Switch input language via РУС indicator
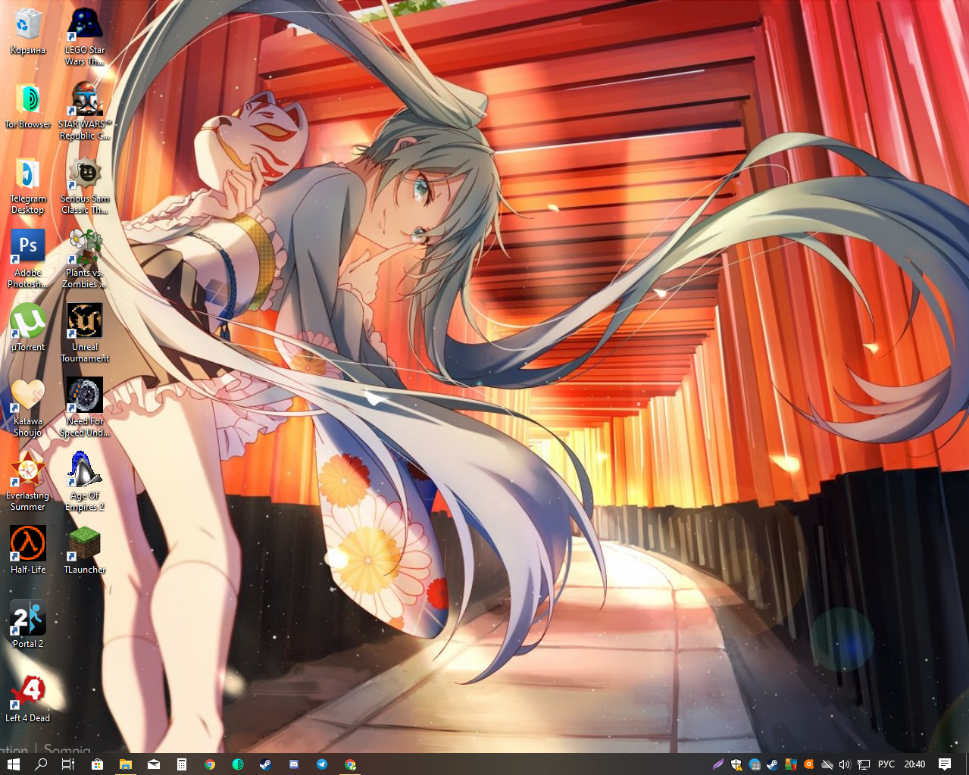The width and height of the screenshot is (969, 775). coord(886,764)
